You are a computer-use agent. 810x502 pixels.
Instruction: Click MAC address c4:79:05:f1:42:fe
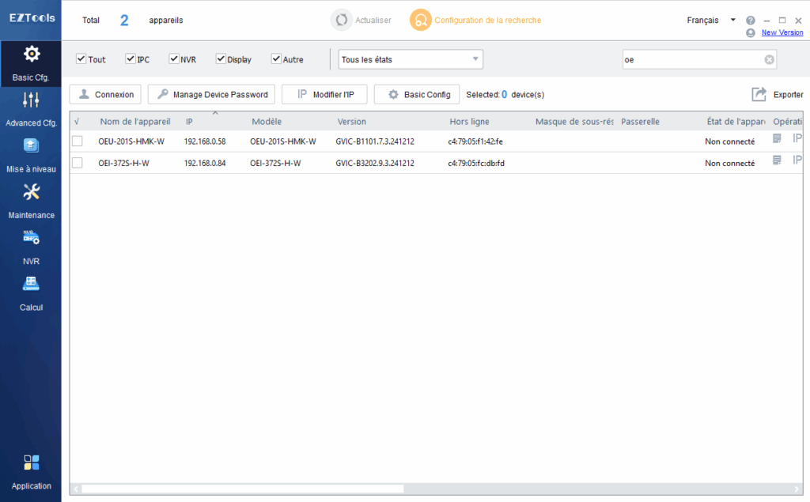[475, 142]
